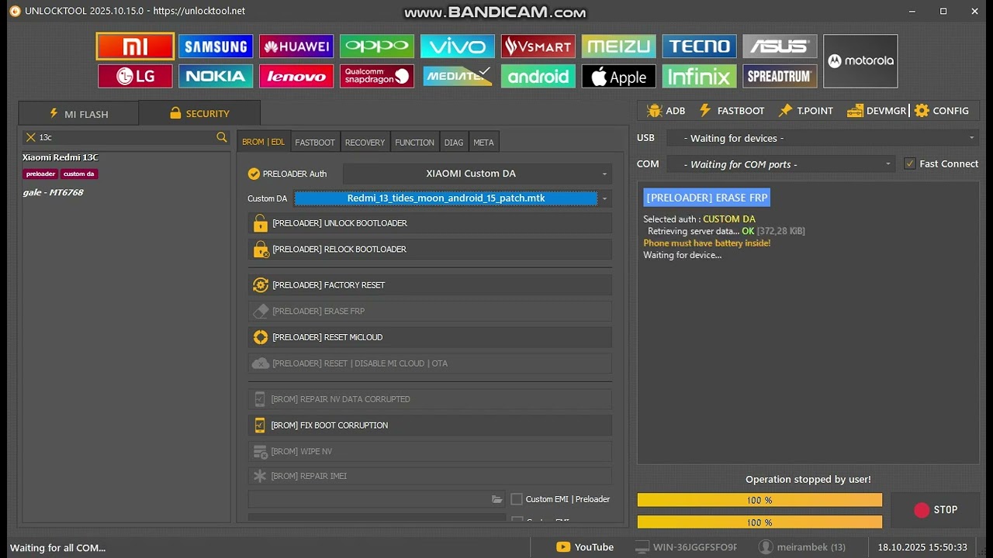Screen dimensions: 993x558
Task: Open the FASTBOOT toolbar button
Action: pos(732,111)
